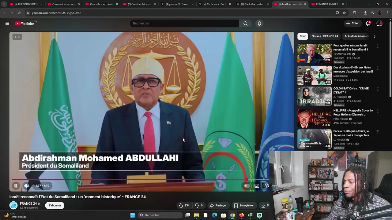Open options for the Hébreux Noirs video

pyautogui.click(x=378, y=68)
